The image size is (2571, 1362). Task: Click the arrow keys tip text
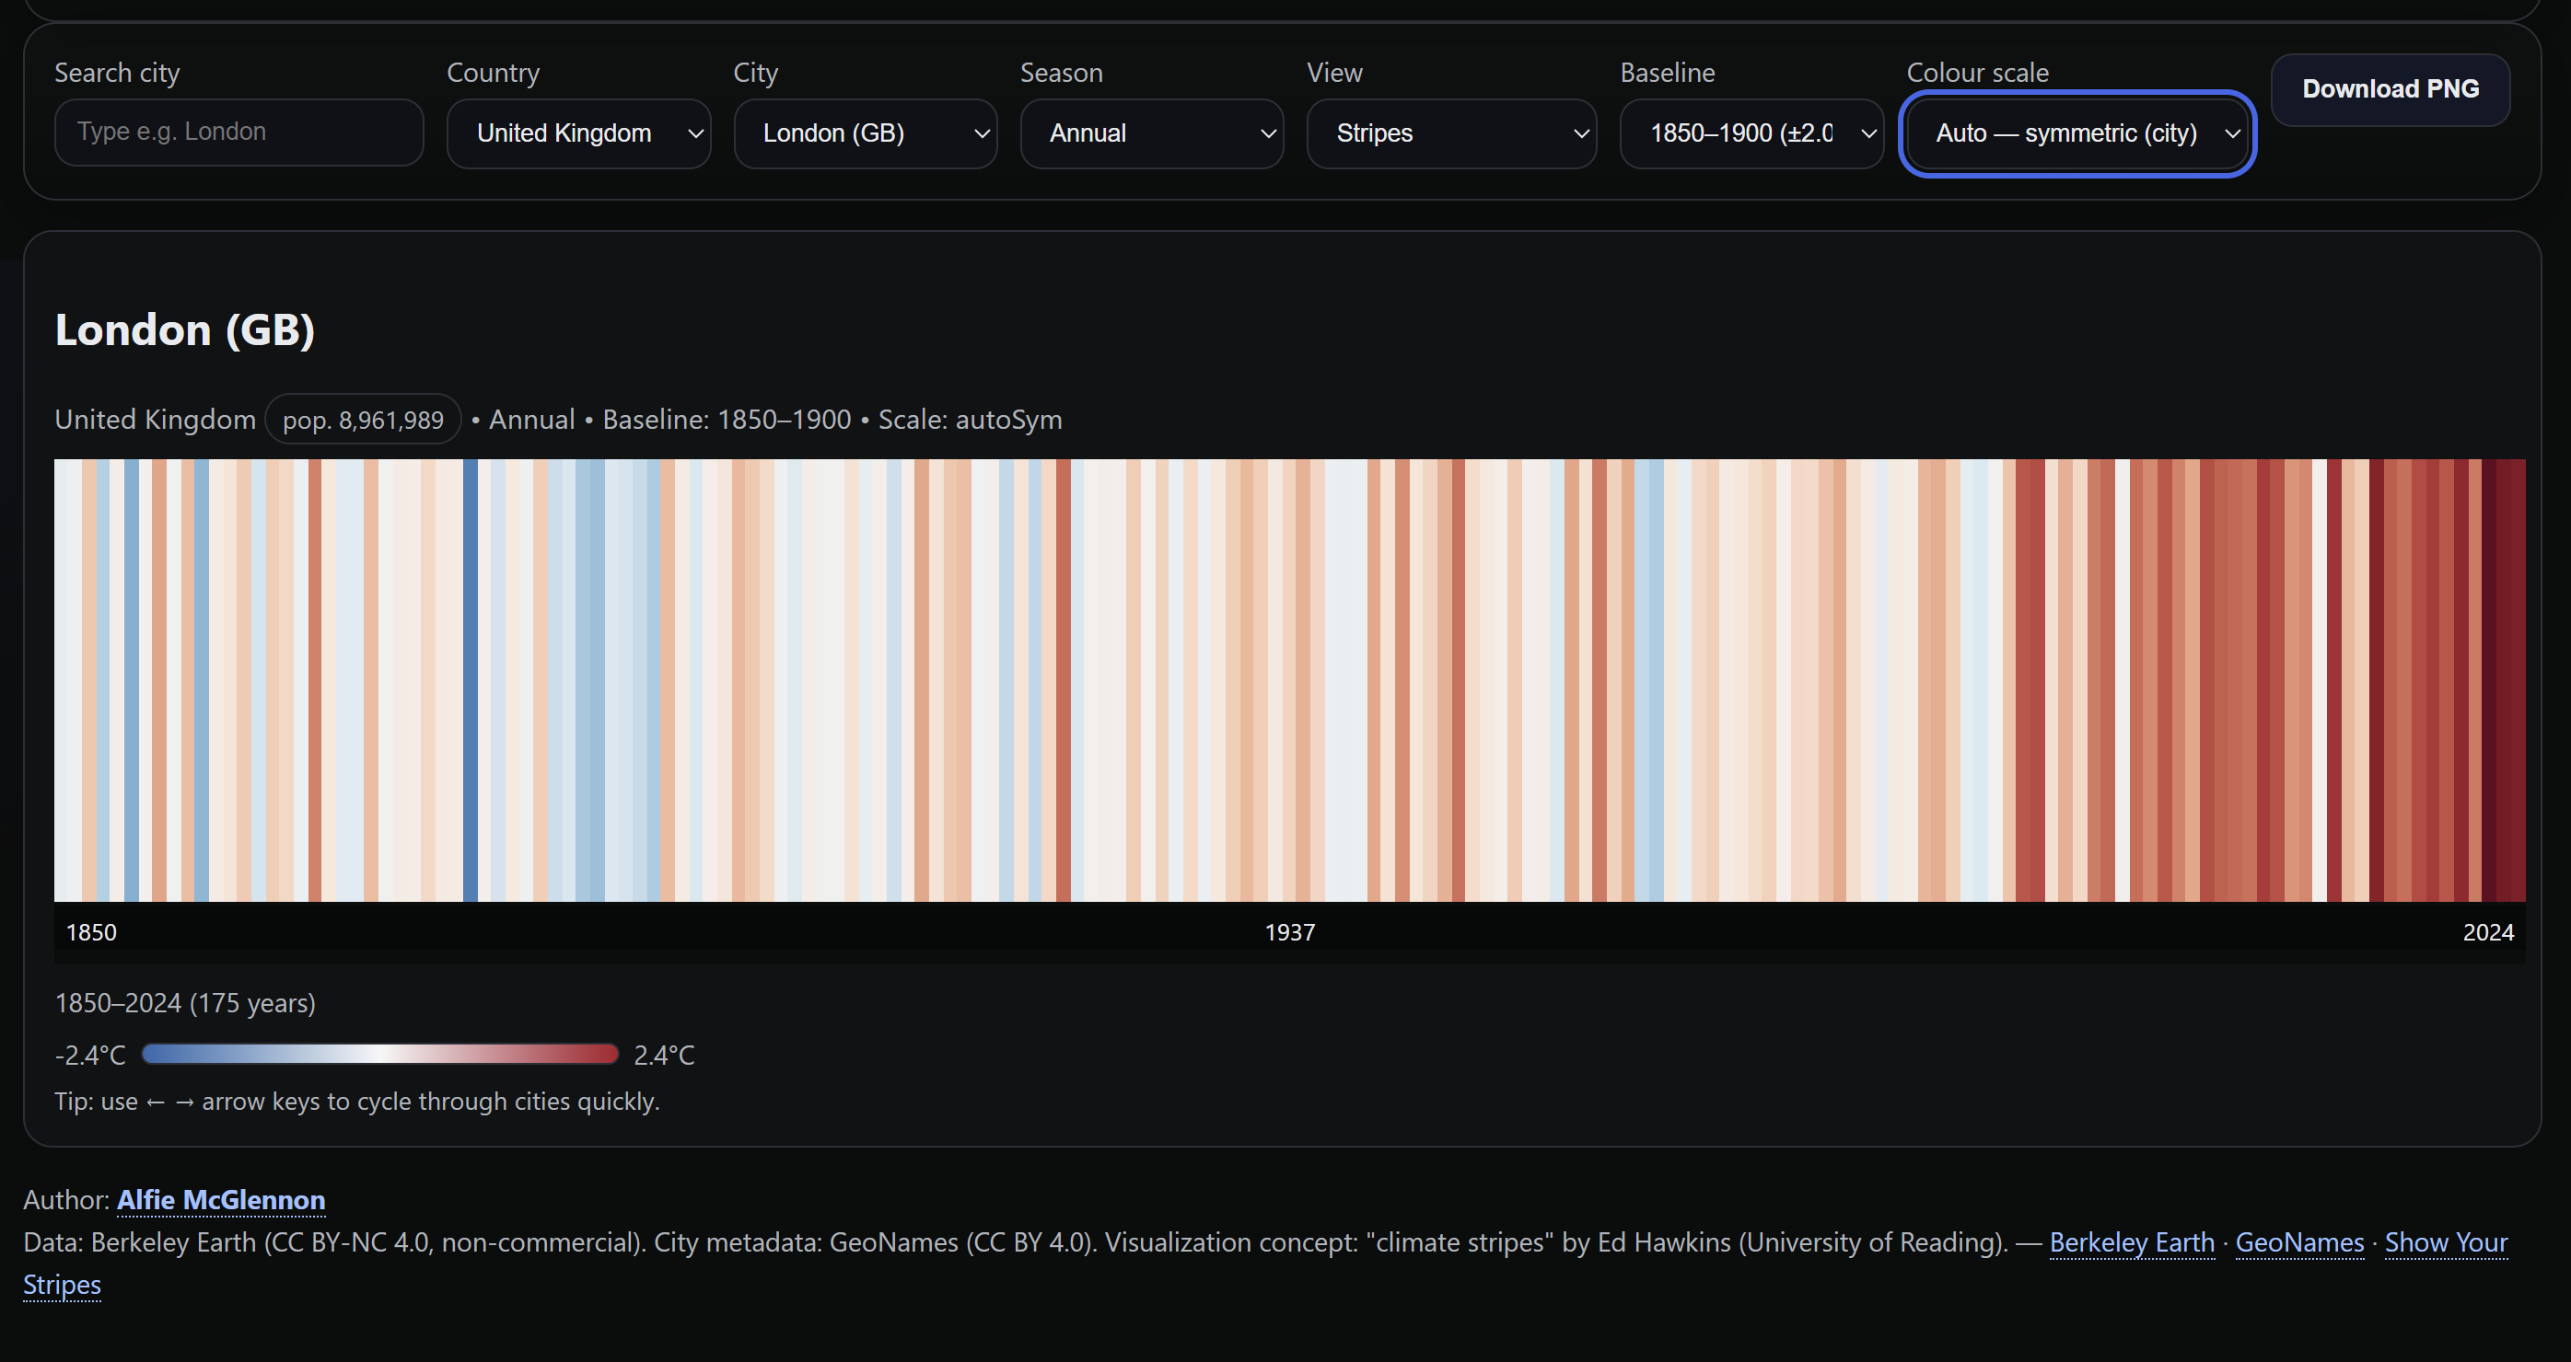357,1102
